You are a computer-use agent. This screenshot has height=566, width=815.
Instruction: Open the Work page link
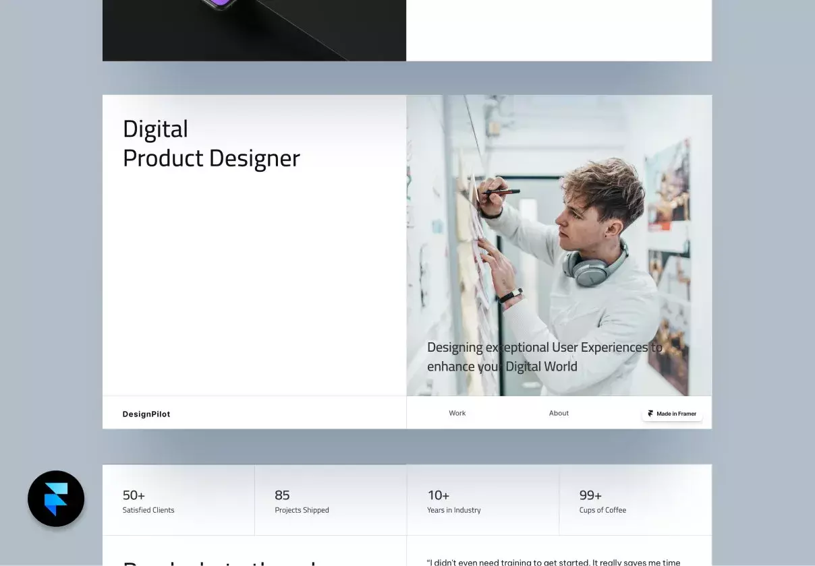click(x=457, y=413)
